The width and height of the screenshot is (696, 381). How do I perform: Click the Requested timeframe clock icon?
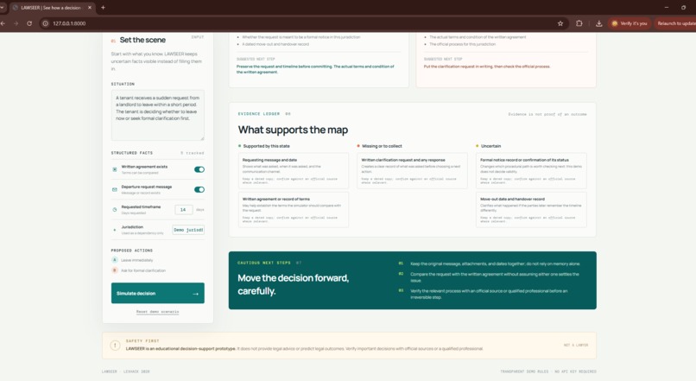point(115,210)
